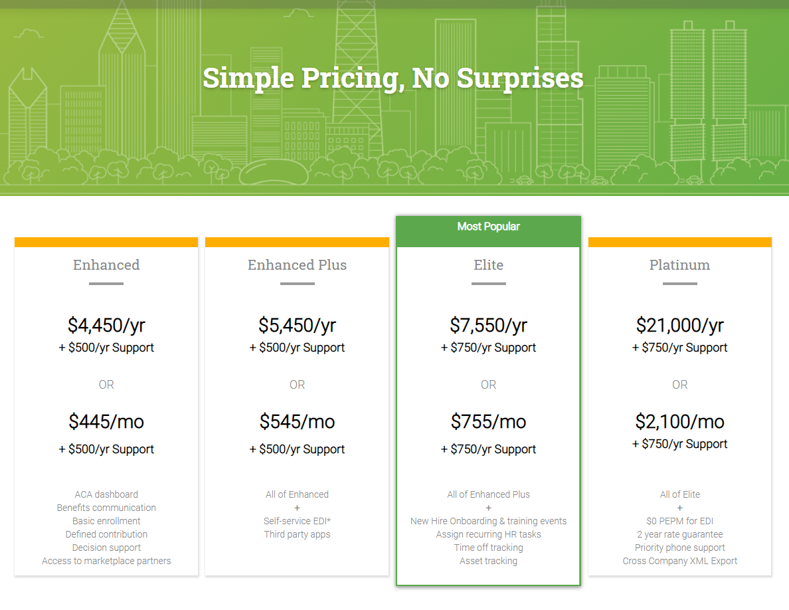Click the "Simple Pricing, No Surprises" heading
Screen dimensions: 789x610
393,78
